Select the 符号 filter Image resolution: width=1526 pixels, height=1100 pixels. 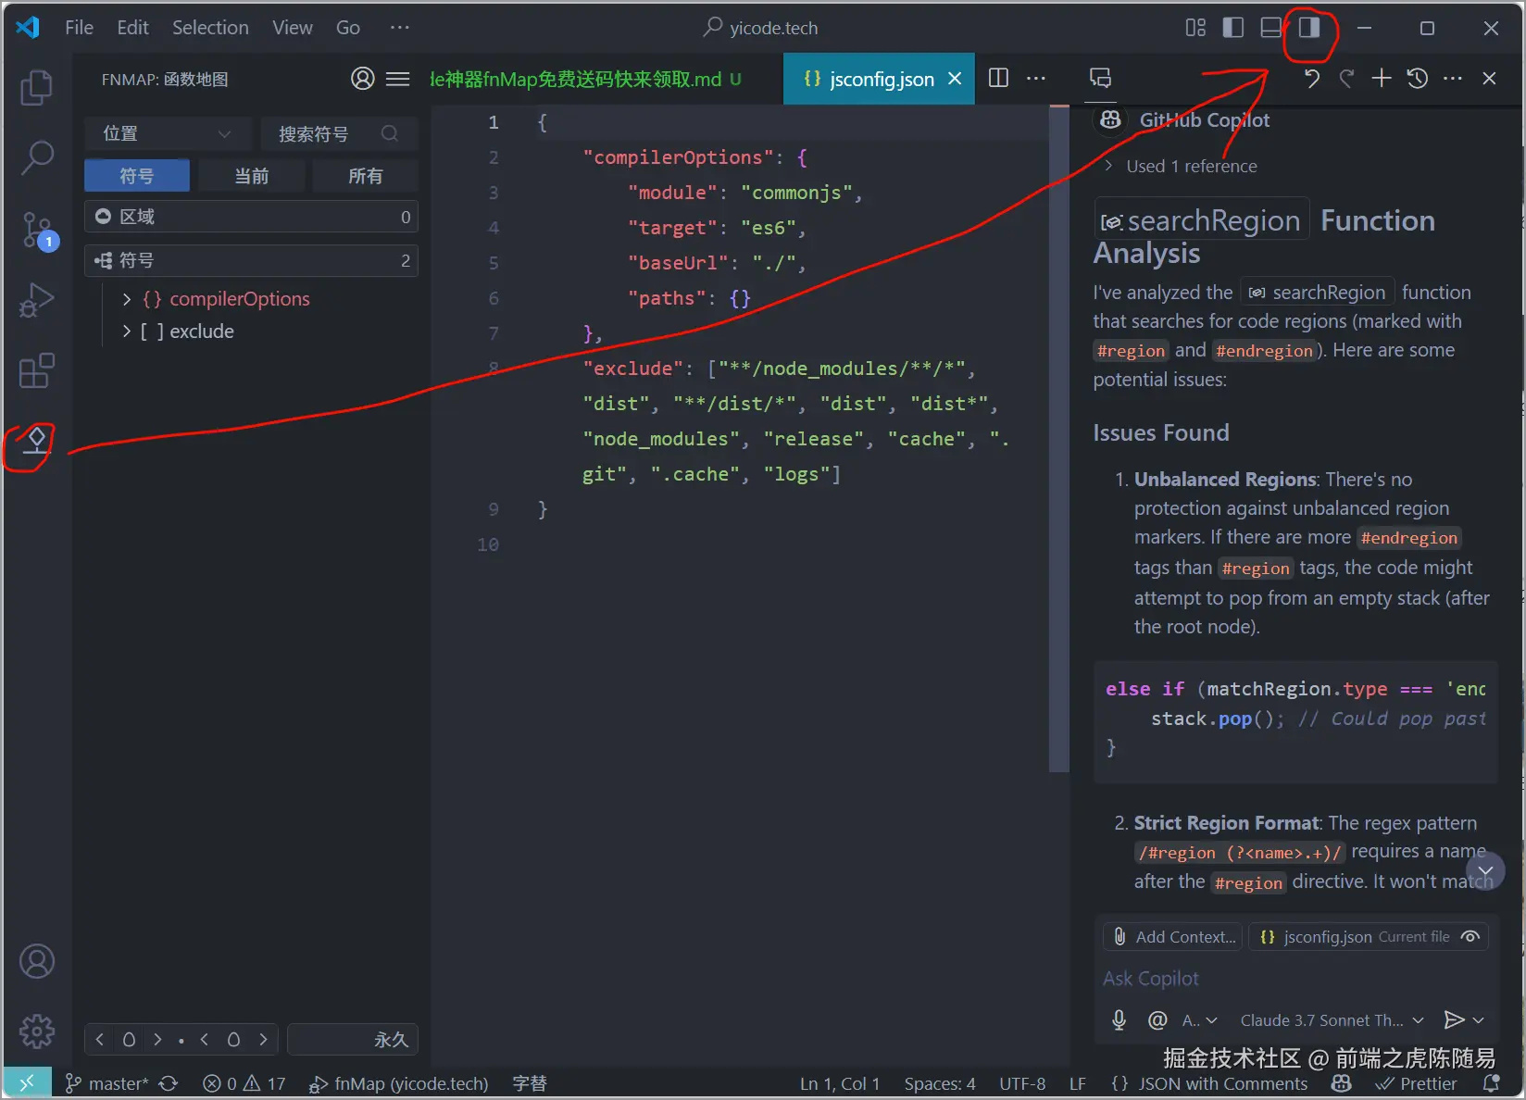[x=137, y=176]
